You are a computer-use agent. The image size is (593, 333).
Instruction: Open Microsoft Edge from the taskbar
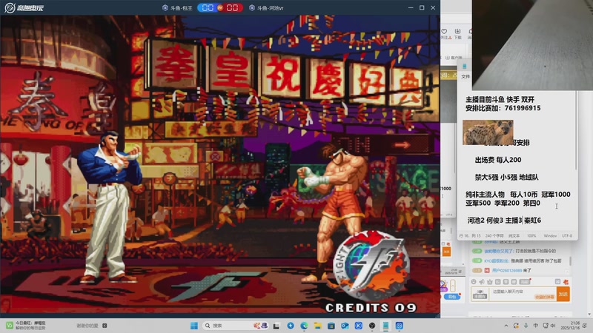pos(304,326)
